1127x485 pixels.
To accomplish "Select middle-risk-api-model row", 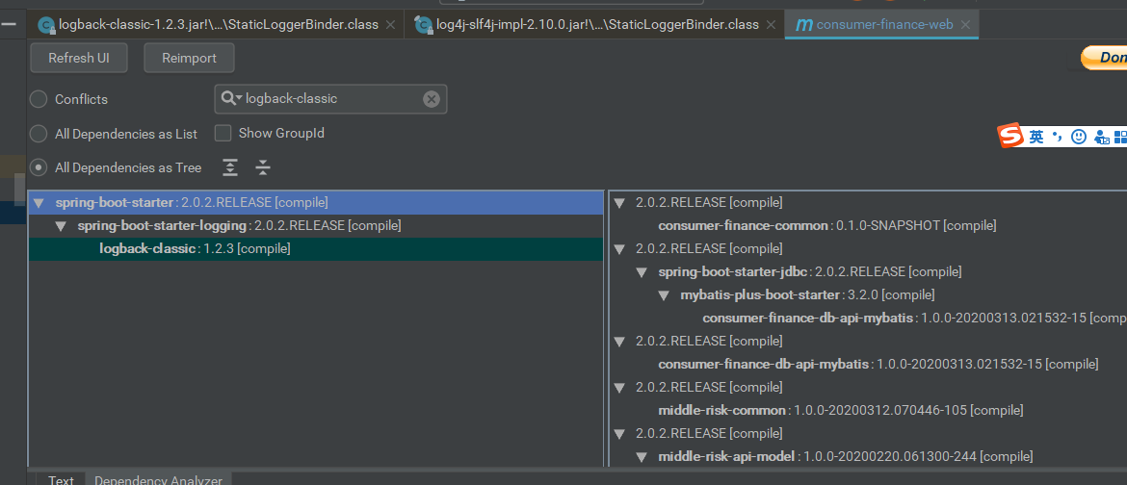I will coord(846,456).
